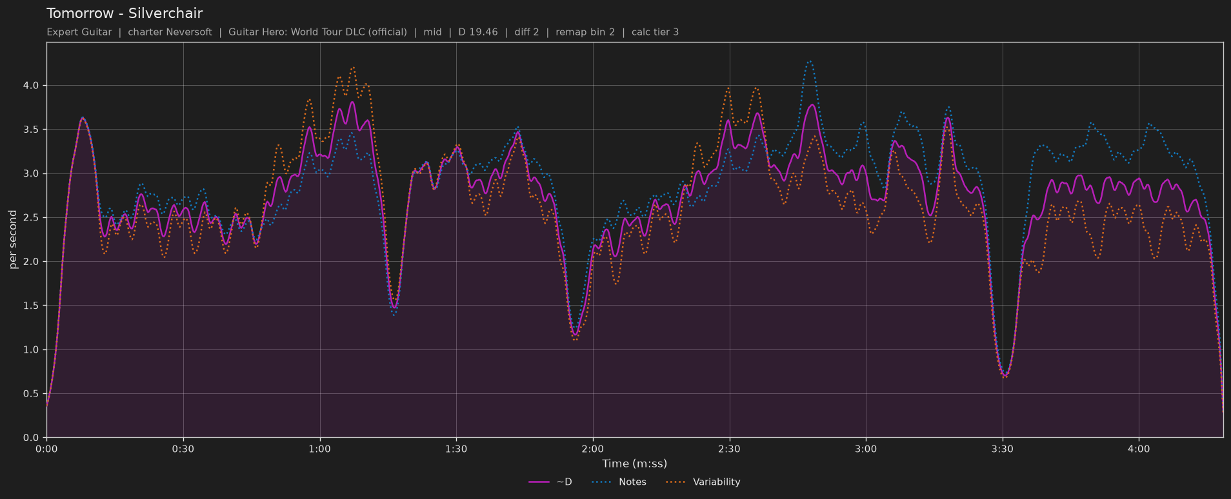This screenshot has height=499, width=1231.
Task: Click 'Expert Guitar' in the subtitle
Action: coord(79,32)
